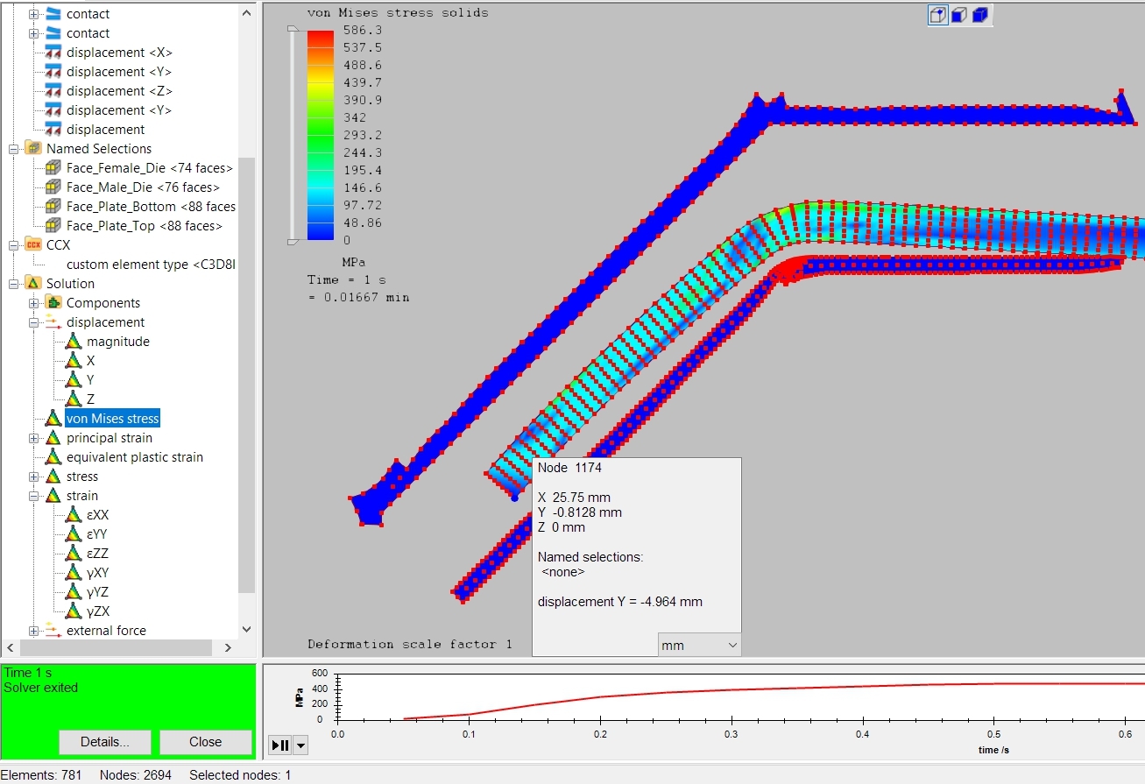The height and width of the screenshot is (784, 1145).
Task: Click the von Mises color legend bar
Action: (321, 135)
